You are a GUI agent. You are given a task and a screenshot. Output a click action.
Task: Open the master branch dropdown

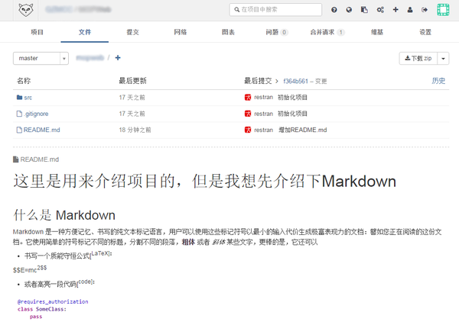[x=41, y=59]
